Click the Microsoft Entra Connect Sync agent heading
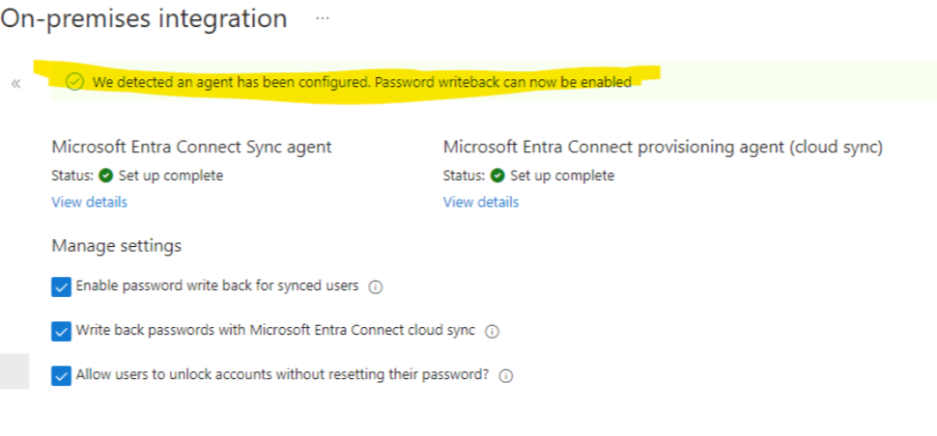Image resolution: width=937 pixels, height=436 pixels. (x=192, y=148)
